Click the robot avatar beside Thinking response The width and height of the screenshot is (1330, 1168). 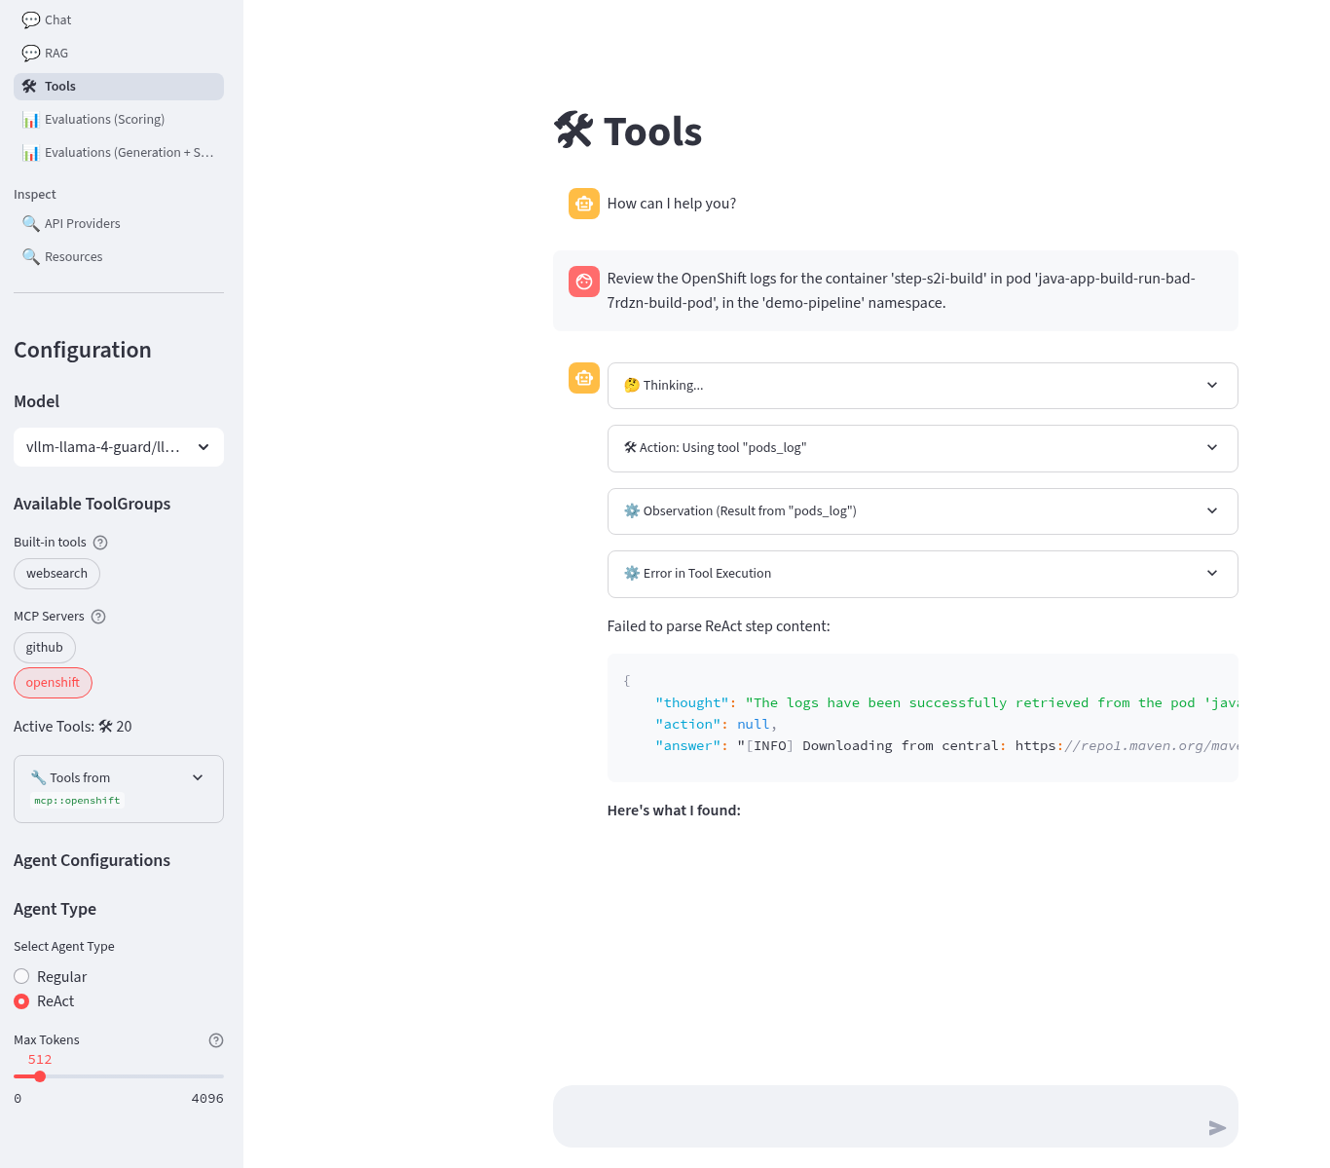pyautogui.click(x=584, y=378)
